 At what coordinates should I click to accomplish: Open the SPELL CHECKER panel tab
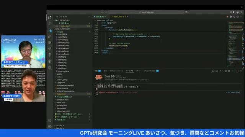coord(151,71)
